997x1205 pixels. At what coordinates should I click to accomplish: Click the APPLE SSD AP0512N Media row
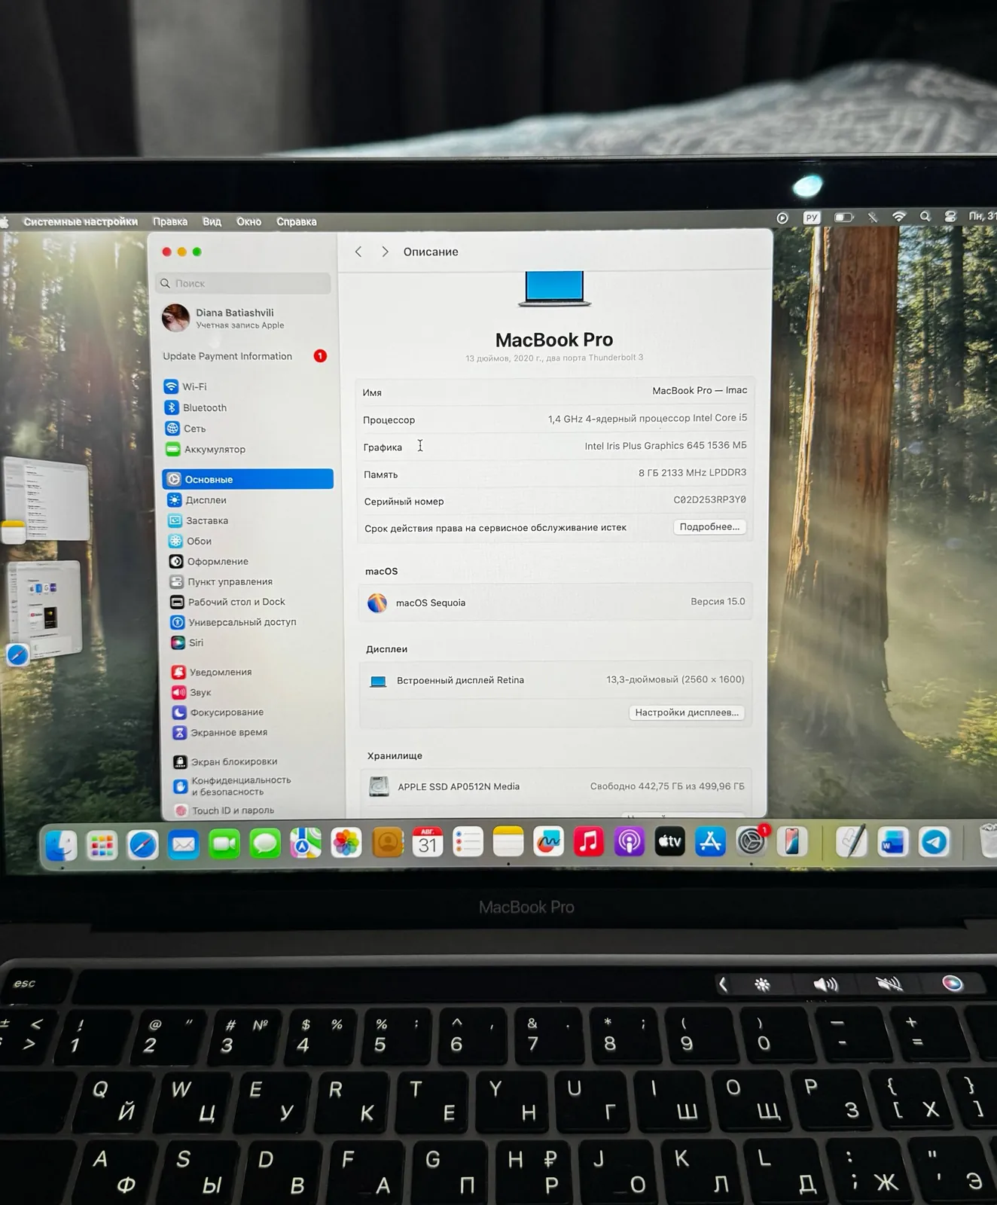[556, 786]
